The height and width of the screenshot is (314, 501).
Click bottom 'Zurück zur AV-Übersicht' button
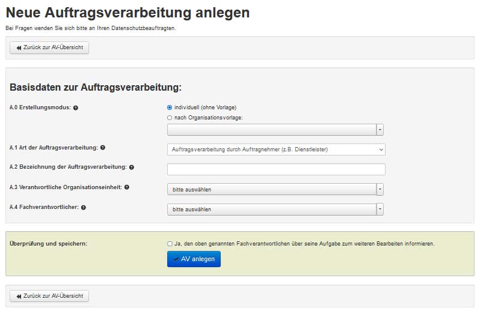49,296
